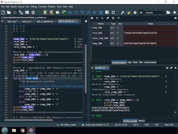178x134 pixels.
Task: Run the file with green play icon
Action: [39, 12]
